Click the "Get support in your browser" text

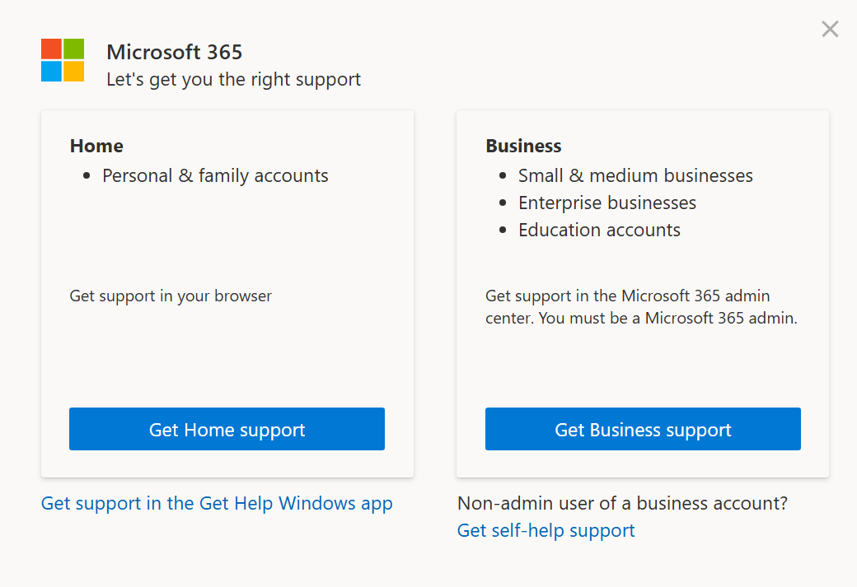coord(171,296)
